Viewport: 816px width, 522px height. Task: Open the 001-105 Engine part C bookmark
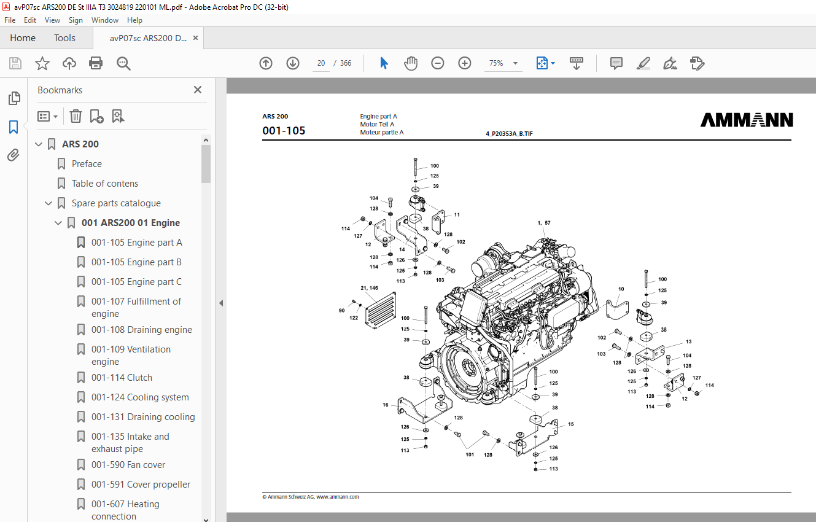[136, 282]
